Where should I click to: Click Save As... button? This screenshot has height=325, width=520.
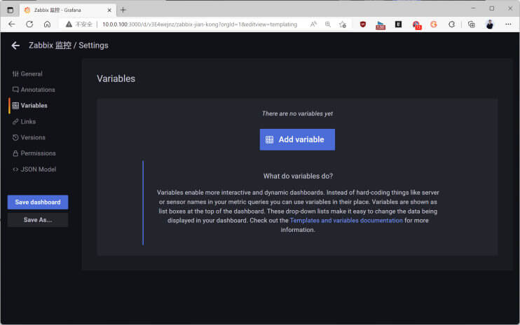click(38, 220)
